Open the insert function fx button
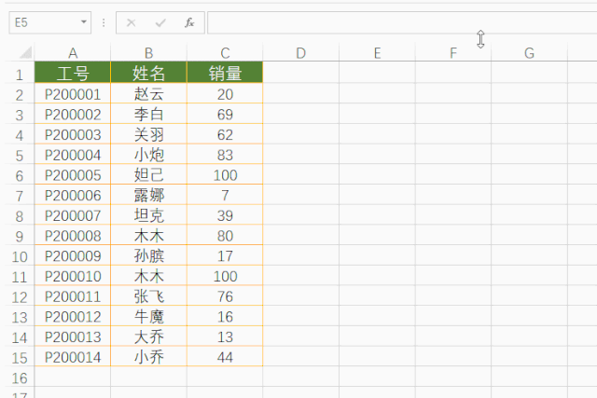597x398 pixels. tap(189, 22)
